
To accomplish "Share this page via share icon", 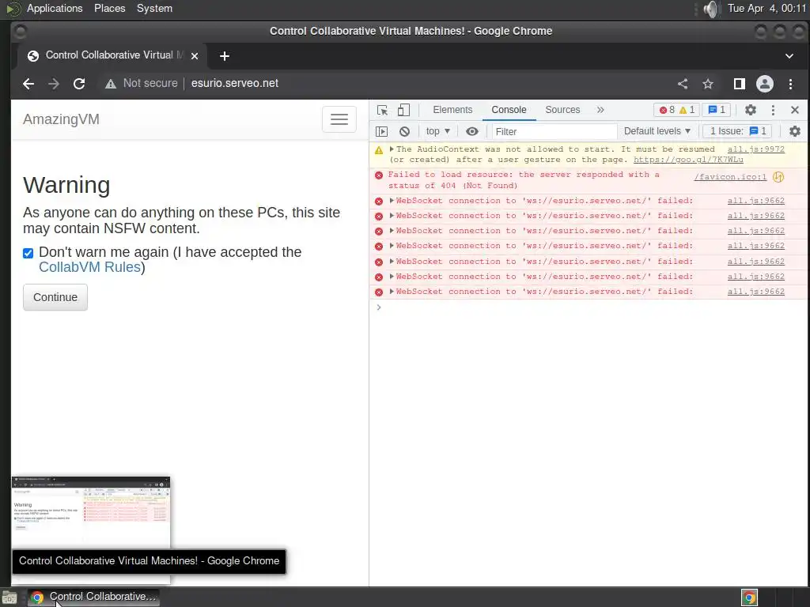I will pyautogui.click(x=683, y=84).
